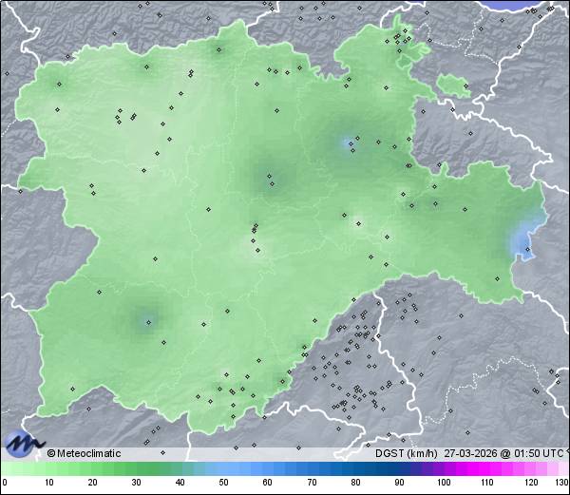Select the 130 km/h end of the scale
This screenshot has height=495, width=570.
point(561,483)
